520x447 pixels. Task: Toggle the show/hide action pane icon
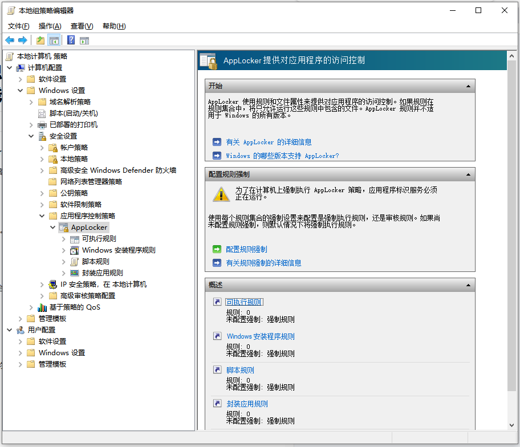click(x=84, y=40)
